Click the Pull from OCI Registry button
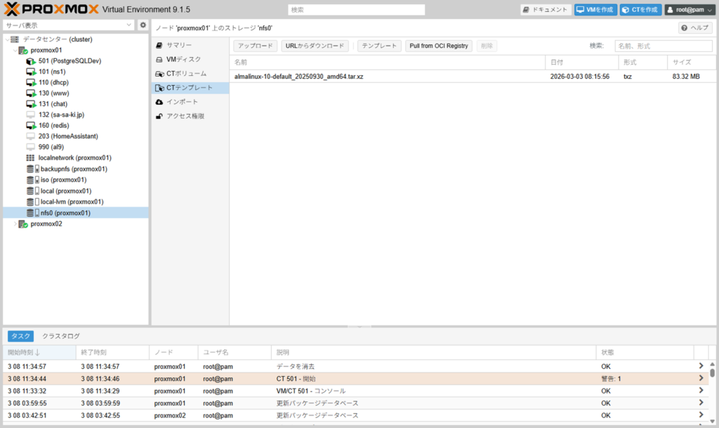This screenshot has height=428, width=719. pos(438,46)
